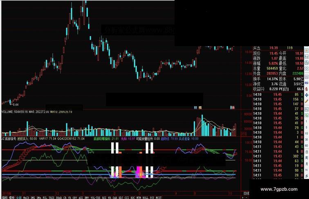
Task: Switch to 15-minute period
Action: pos(307,134)
